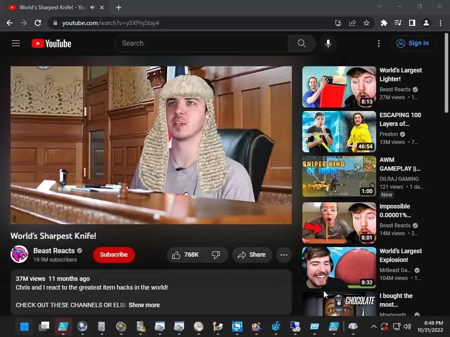Open a new browser tab
450x337 pixels.
pyautogui.click(x=119, y=7)
